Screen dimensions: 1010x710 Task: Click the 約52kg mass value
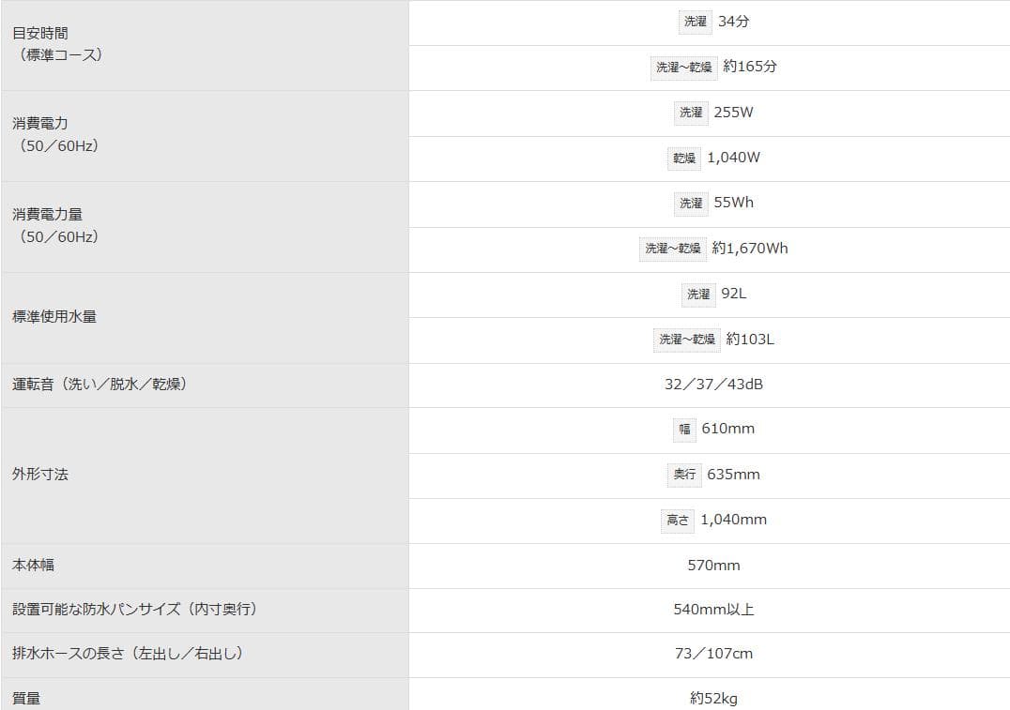pos(713,698)
